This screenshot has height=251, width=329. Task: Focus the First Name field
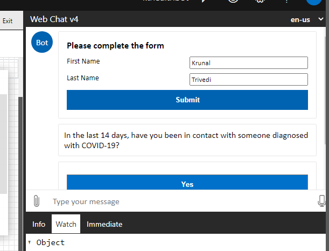coord(248,62)
